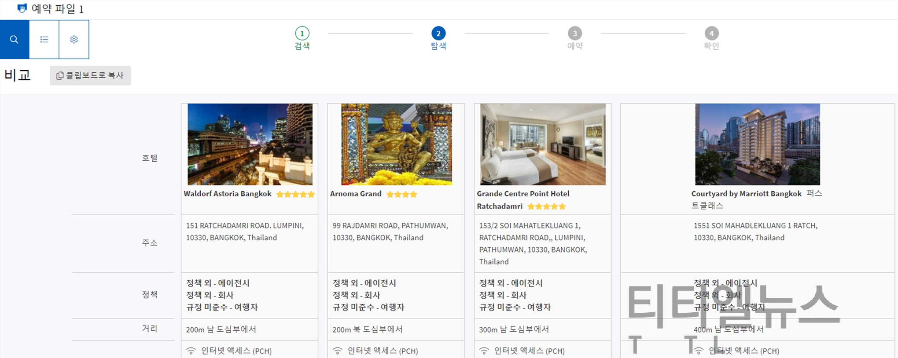This screenshot has width=898, height=358.
Task: Click the 비교 heading
Action: (18, 75)
